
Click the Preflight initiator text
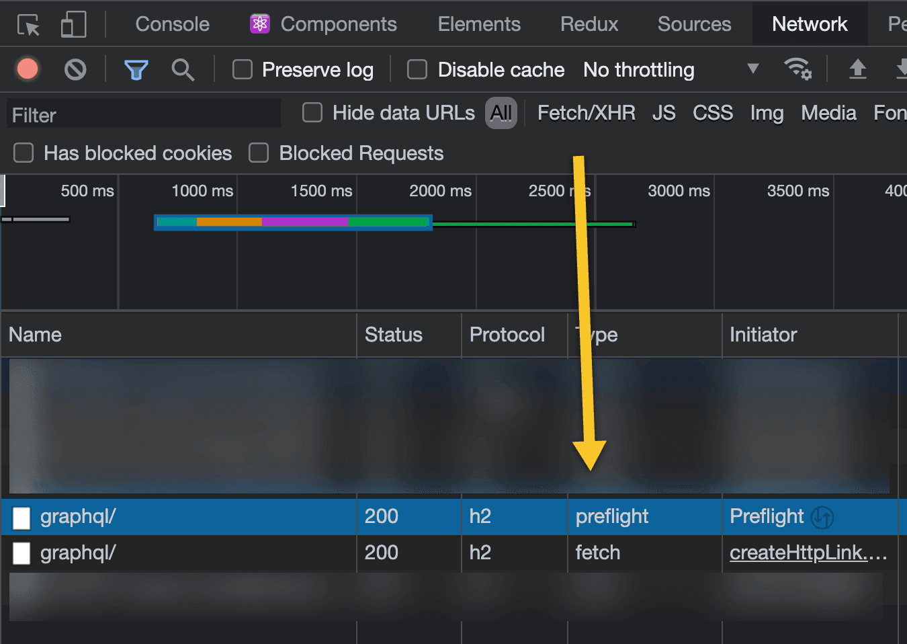pos(767,516)
